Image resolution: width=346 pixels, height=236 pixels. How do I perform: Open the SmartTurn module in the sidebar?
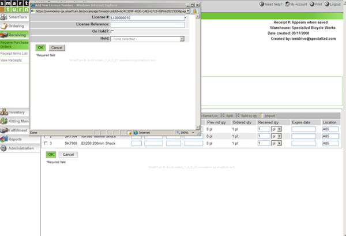click(x=14, y=17)
